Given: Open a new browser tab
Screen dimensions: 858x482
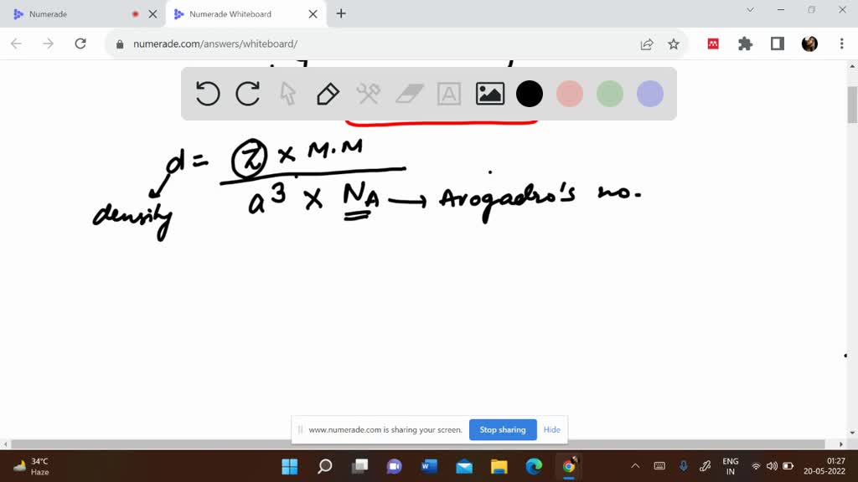Looking at the screenshot, I should pos(341,14).
